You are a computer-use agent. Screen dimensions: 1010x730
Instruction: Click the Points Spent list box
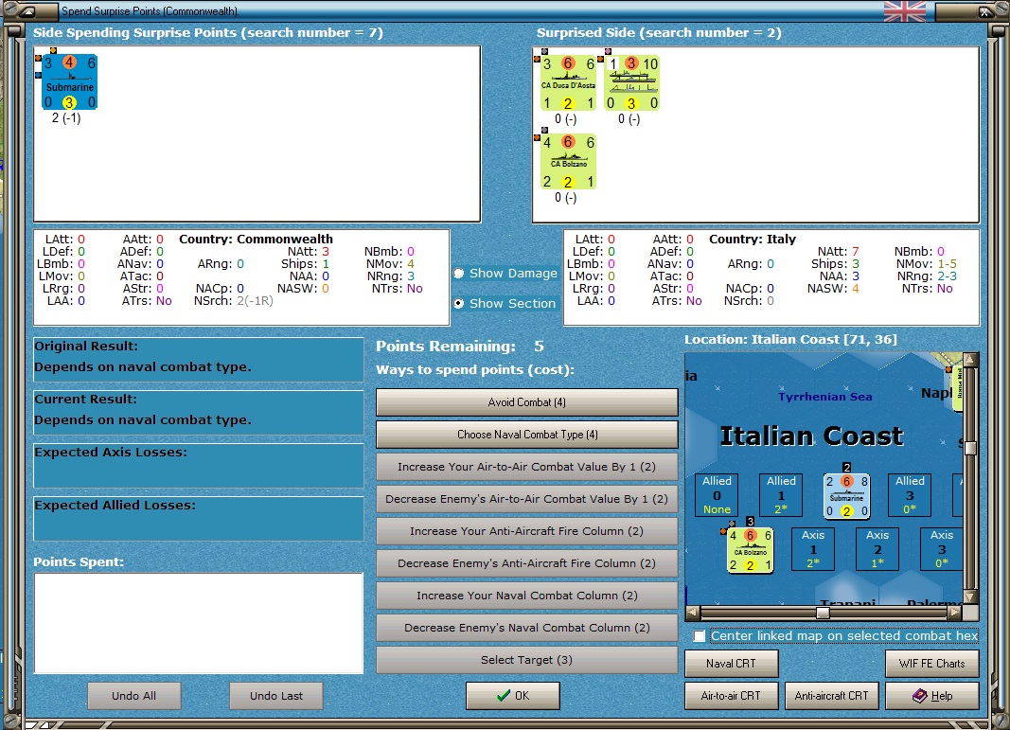pos(199,623)
